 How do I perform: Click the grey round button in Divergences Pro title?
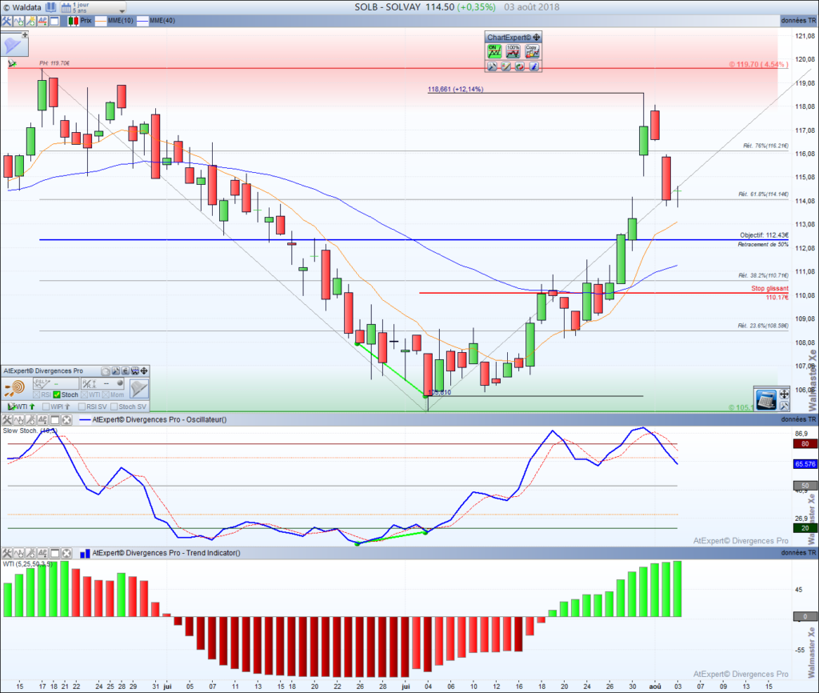[106, 371]
